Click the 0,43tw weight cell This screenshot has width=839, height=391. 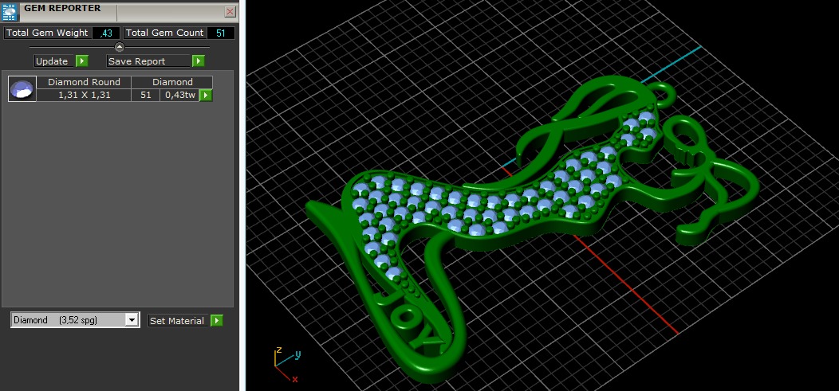[x=179, y=95]
